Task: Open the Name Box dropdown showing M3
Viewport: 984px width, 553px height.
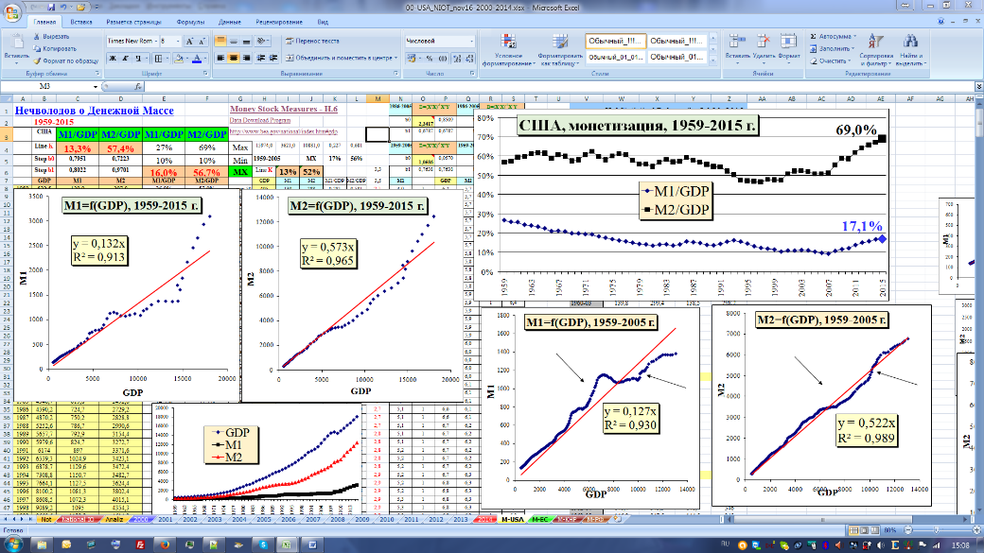Action: [96, 86]
